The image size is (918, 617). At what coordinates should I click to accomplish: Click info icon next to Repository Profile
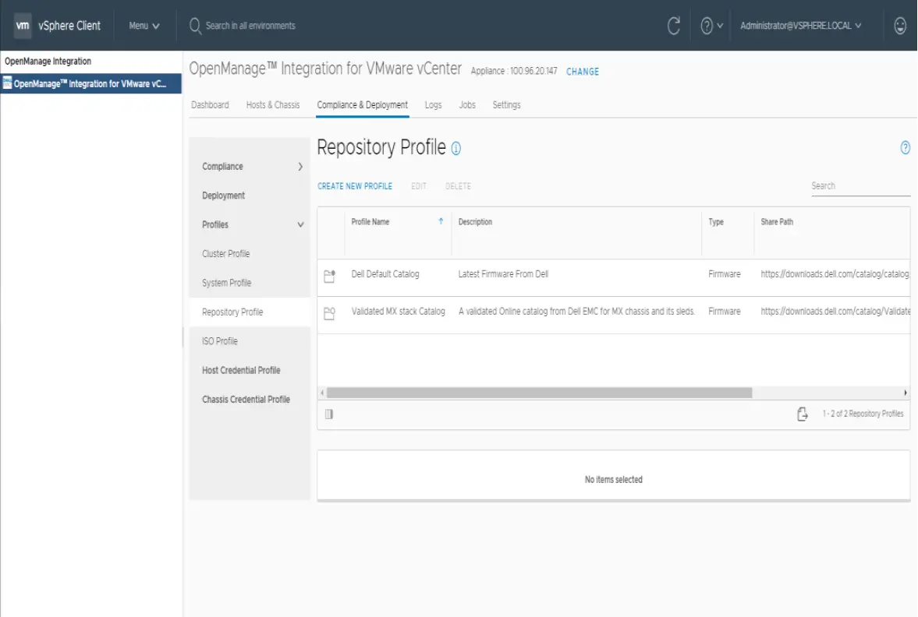click(456, 149)
